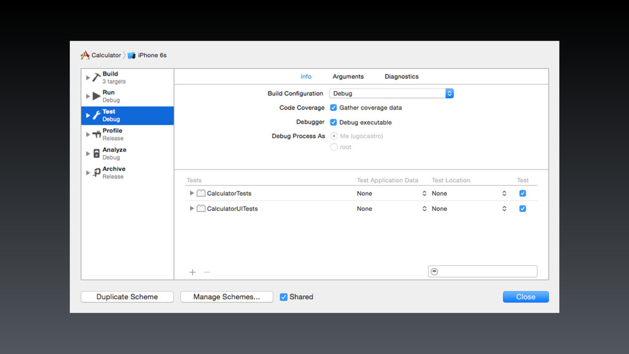The height and width of the screenshot is (354, 629).
Task: Expand the Build action disclosure triangle
Action: pos(88,77)
